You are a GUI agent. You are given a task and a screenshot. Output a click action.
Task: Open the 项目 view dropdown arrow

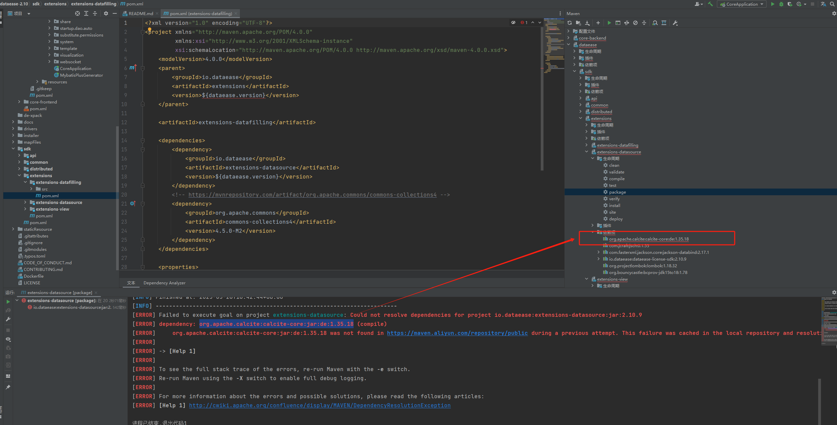29,14
